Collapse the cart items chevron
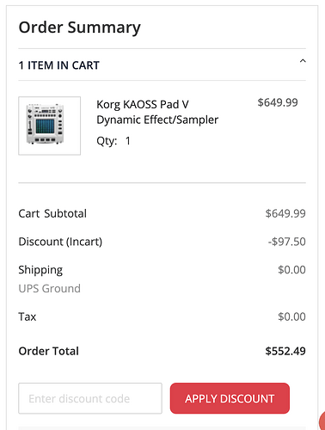Viewport: 325px width, 430px height. 303,61
